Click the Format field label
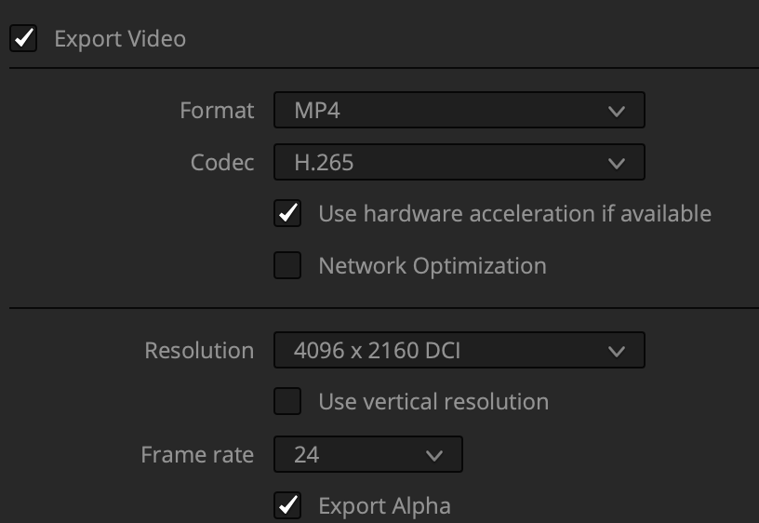The image size is (759, 523). 217,111
